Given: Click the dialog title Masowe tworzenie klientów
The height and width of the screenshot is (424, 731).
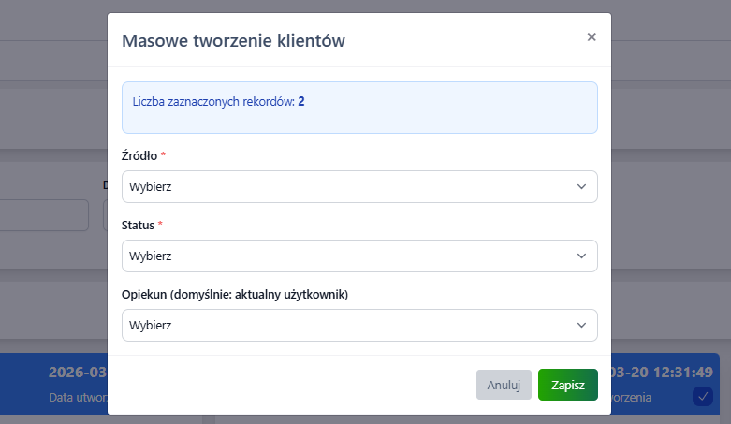Looking at the screenshot, I should pyautogui.click(x=234, y=40).
